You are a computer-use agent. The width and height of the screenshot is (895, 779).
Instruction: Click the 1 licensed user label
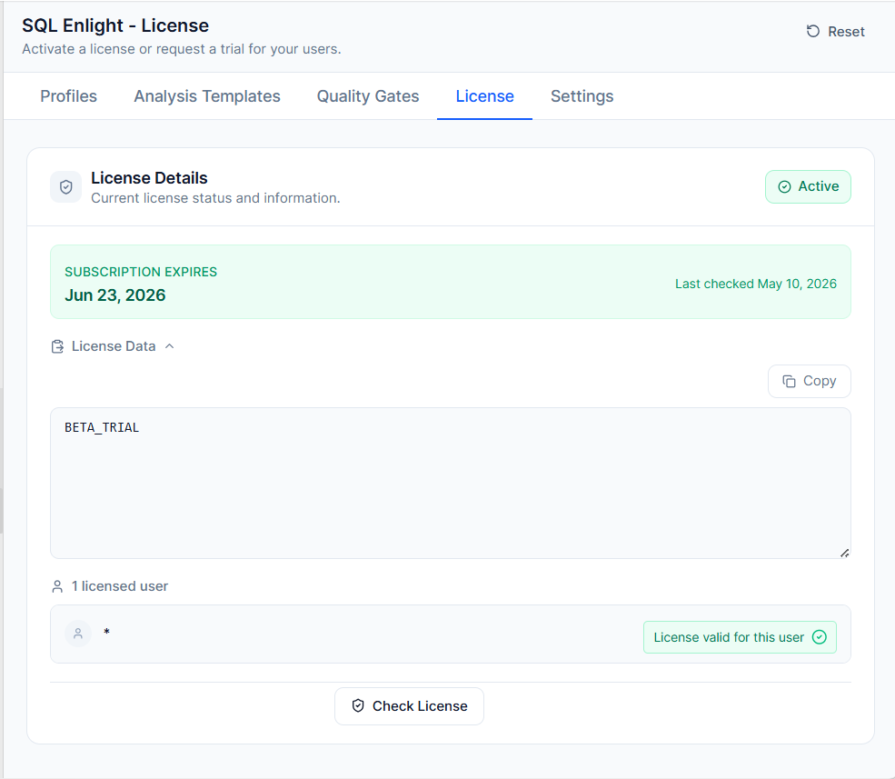[x=120, y=586]
